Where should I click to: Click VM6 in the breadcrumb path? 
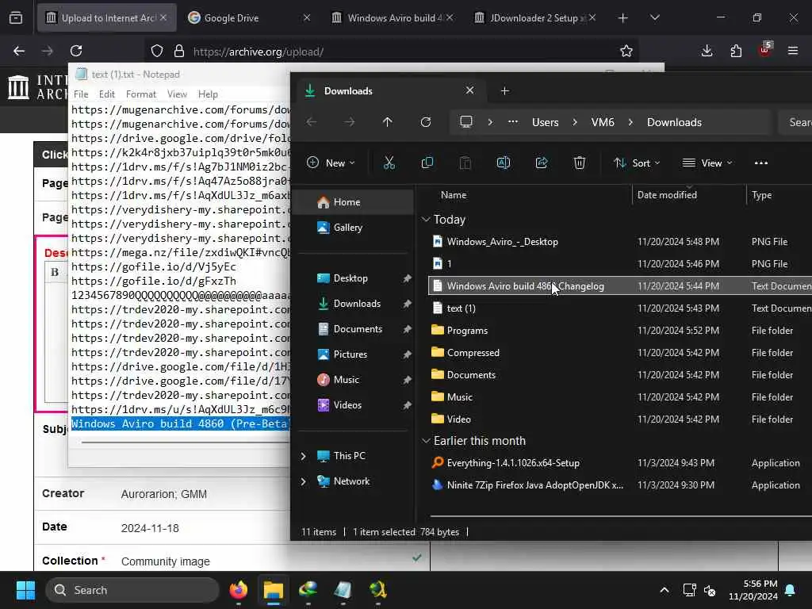[603, 122]
